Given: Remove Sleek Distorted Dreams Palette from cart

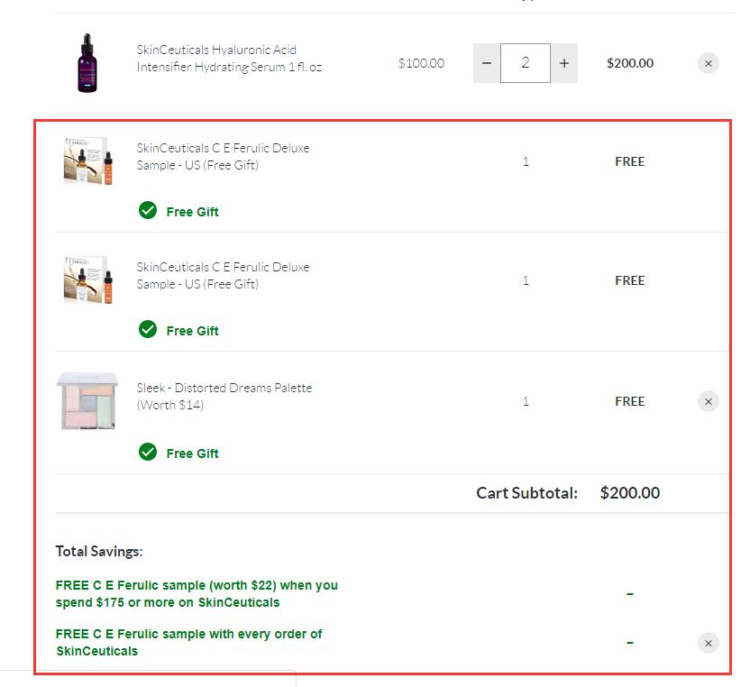Looking at the screenshot, I should click(x=709, y=401).
